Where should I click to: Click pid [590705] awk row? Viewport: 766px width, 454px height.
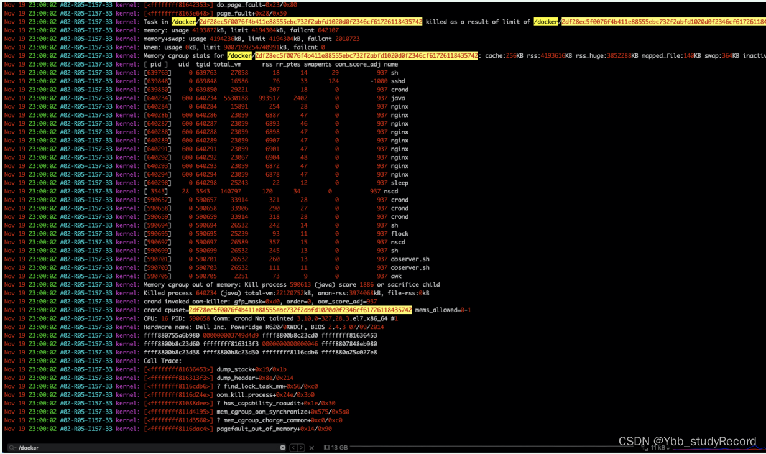[x=157, y=276]
